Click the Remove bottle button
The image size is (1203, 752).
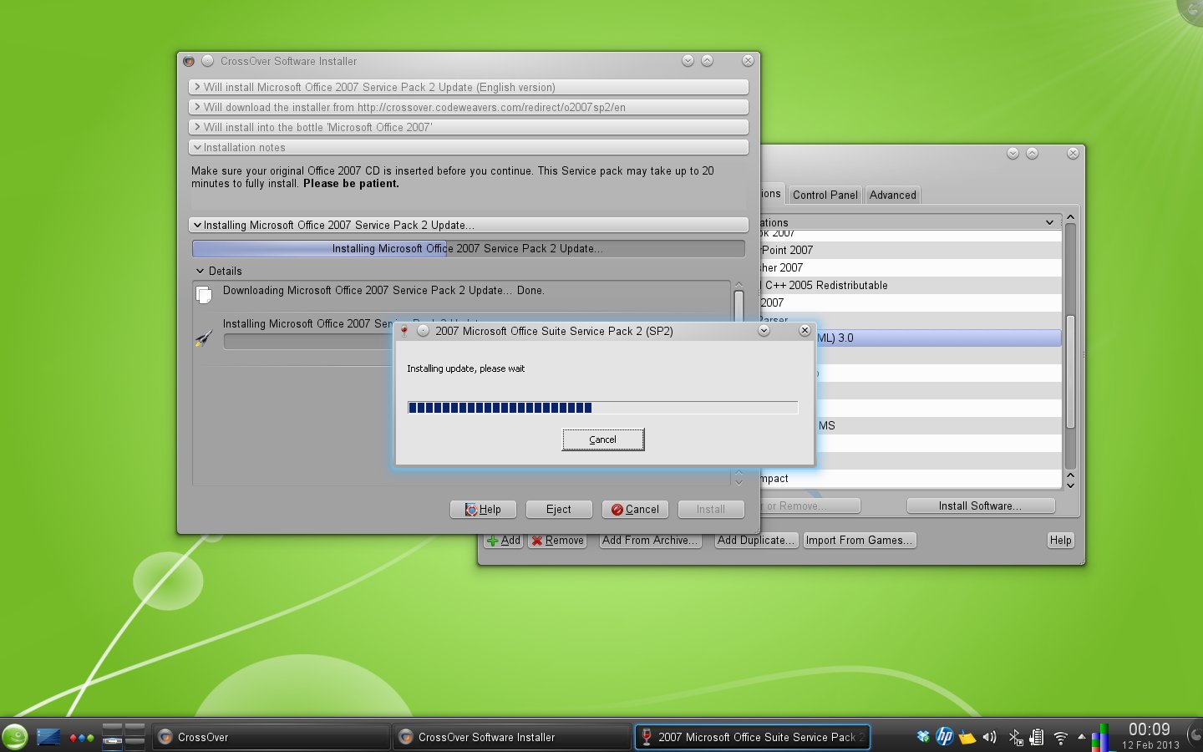[x=557, y=541]
